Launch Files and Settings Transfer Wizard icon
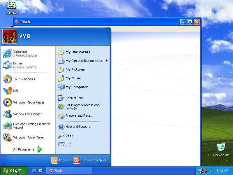This screenshot has height=175, width=233. 8,126
